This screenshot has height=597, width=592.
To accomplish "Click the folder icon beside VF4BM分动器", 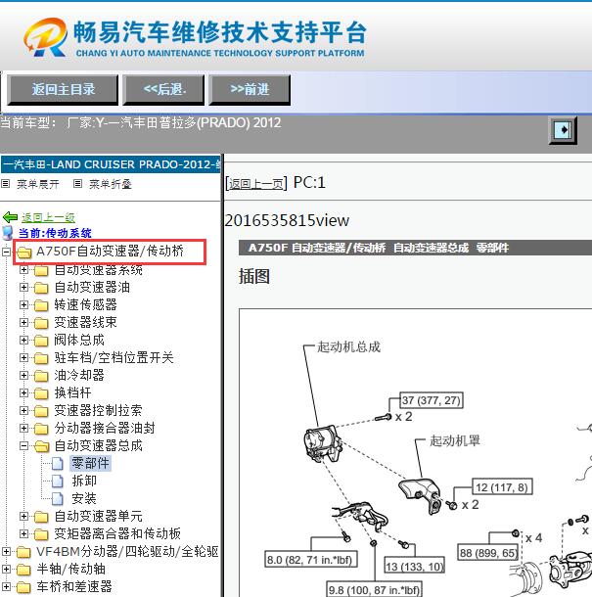I will 23,552.
